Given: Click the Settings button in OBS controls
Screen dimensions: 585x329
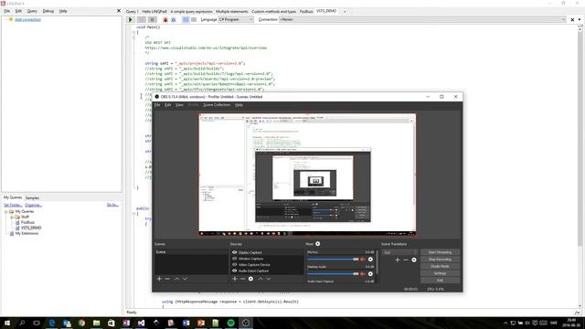Looking at the screenshot, I should (440, 273).
